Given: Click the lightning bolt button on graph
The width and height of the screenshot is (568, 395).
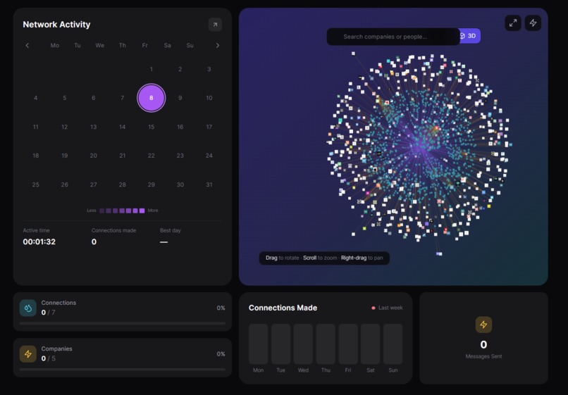Looking at the screenshot, I should click(x=533, y=23).
